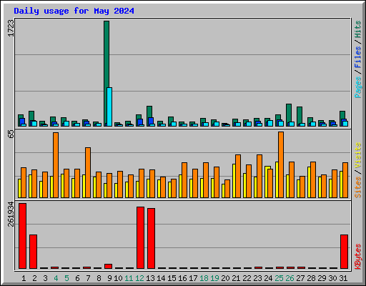Image resolution: width=366 pixels, height=286 pixels.
Task: Click the orange visits bar for day 25
Action: point(281,164)
